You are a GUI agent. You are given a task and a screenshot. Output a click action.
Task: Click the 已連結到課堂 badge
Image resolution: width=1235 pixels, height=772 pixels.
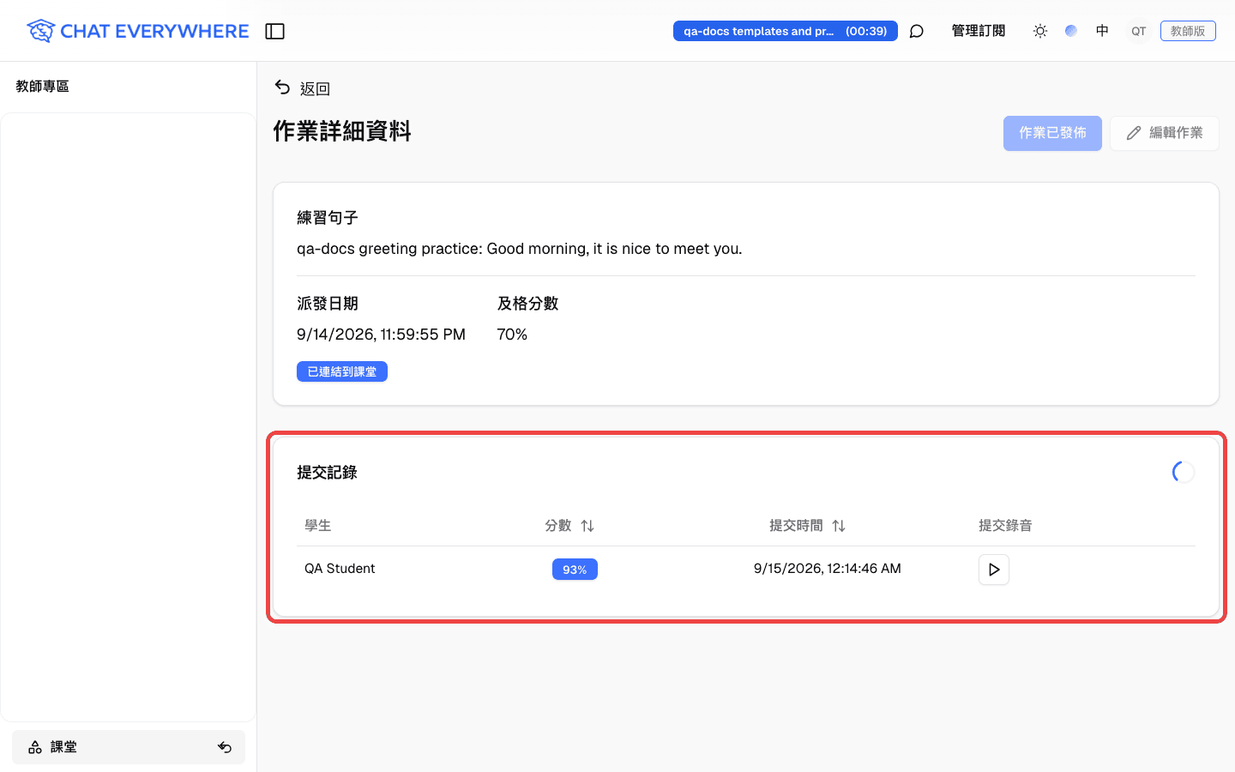(342, 371)
